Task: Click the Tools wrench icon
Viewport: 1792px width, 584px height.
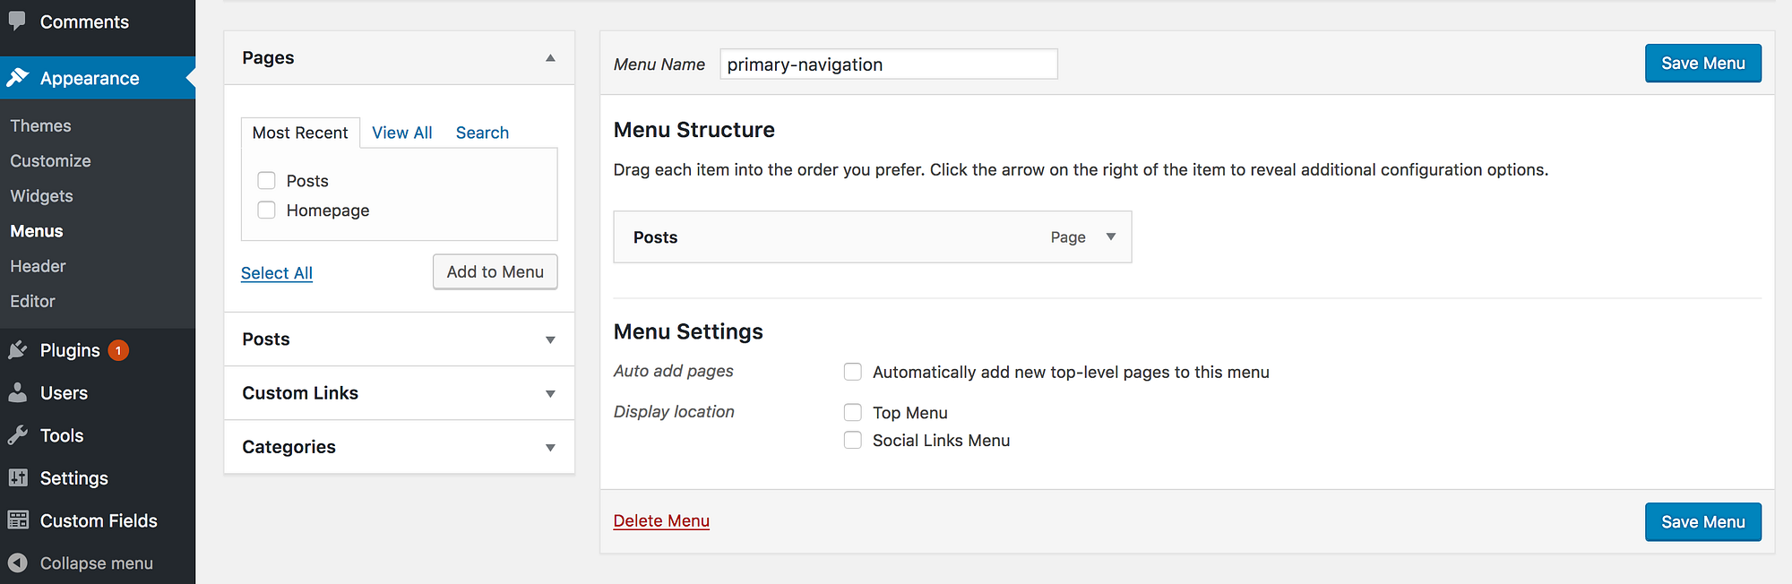Action: (x=18, y=435)
